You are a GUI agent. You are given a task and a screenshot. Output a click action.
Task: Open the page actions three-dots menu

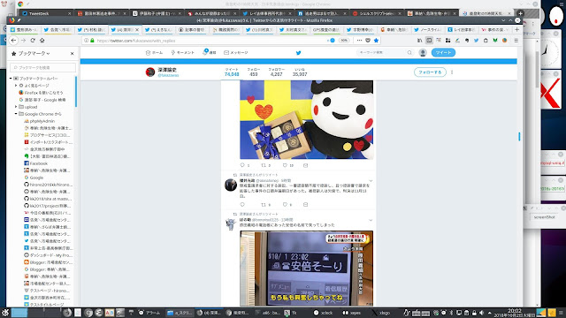click(x=359, y=41)
